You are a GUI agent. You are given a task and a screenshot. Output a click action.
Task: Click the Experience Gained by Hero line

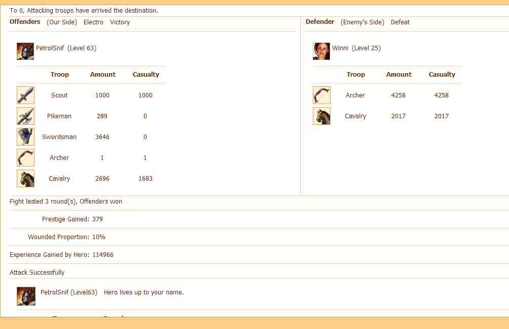(x=61, y=255)
